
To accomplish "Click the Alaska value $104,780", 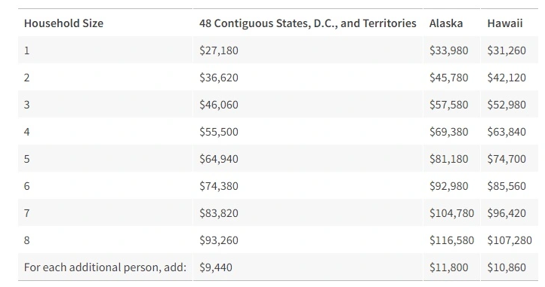I will 451,212.
